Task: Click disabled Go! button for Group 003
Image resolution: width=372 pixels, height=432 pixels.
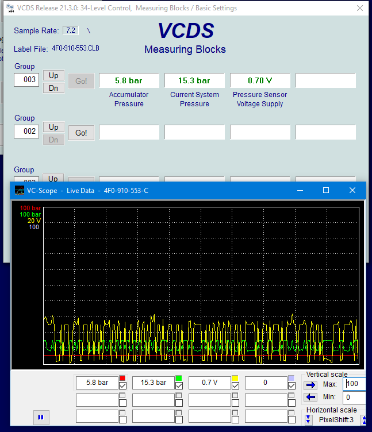Action: pos(81,81)
